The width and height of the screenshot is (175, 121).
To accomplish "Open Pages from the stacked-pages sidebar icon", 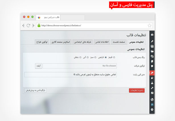I will tap(152, 61).
